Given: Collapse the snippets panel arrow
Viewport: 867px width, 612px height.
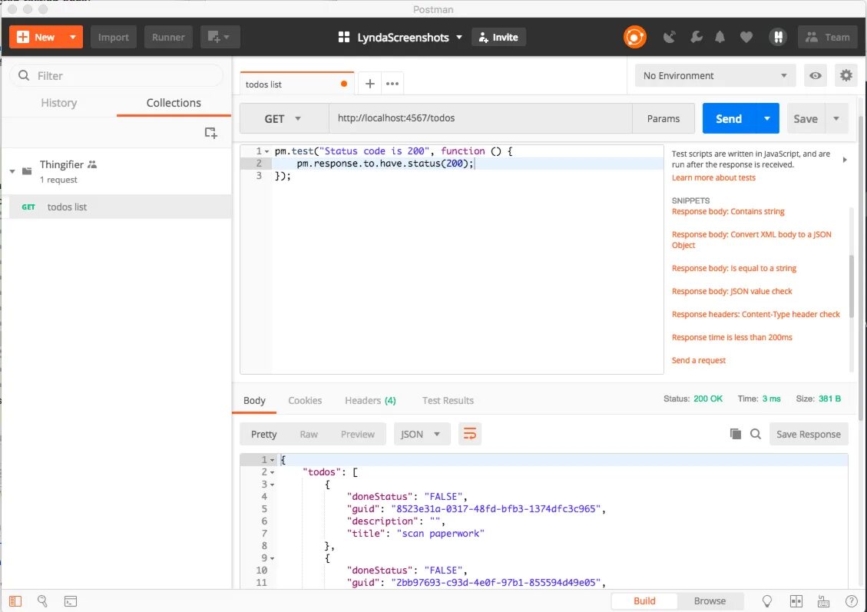Looking at the screenshot, I should (x=844, y=160).
